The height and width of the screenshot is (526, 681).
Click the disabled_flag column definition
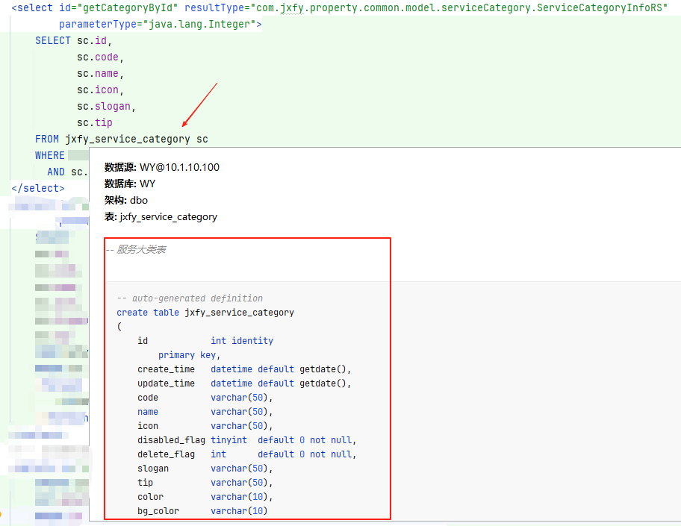[172, 439]
